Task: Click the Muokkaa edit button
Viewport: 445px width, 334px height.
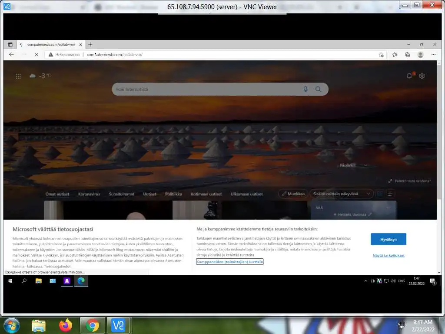Action: pyautogui.click(x=293, y=194)
